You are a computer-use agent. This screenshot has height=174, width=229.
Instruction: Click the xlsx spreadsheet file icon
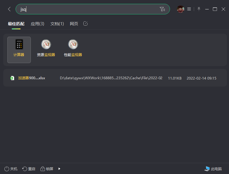pos(12,78)
